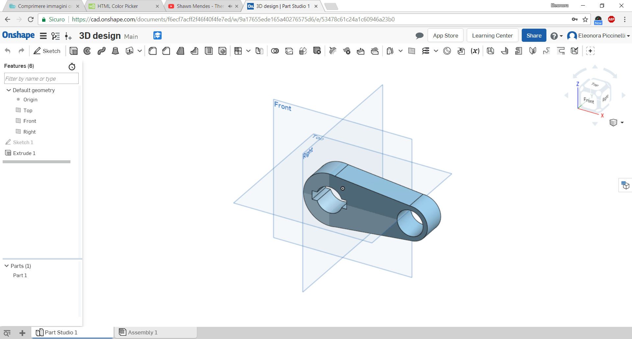Select the Replace face tool
This screenshot has width=632, height=339.
pos(375,51)
